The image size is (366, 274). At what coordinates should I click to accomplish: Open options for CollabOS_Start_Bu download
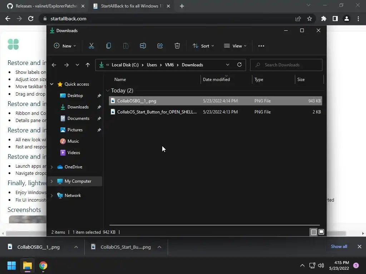pyautogui.click(x=159, y=247)
